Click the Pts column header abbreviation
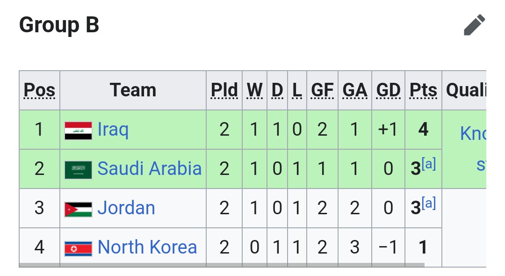Viewport: 505px width, 276px height. click(423, 90)
